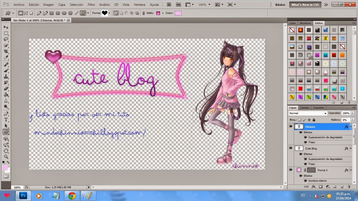
Task: Hide the Cute Blog layer
Action: pos(291,148)
